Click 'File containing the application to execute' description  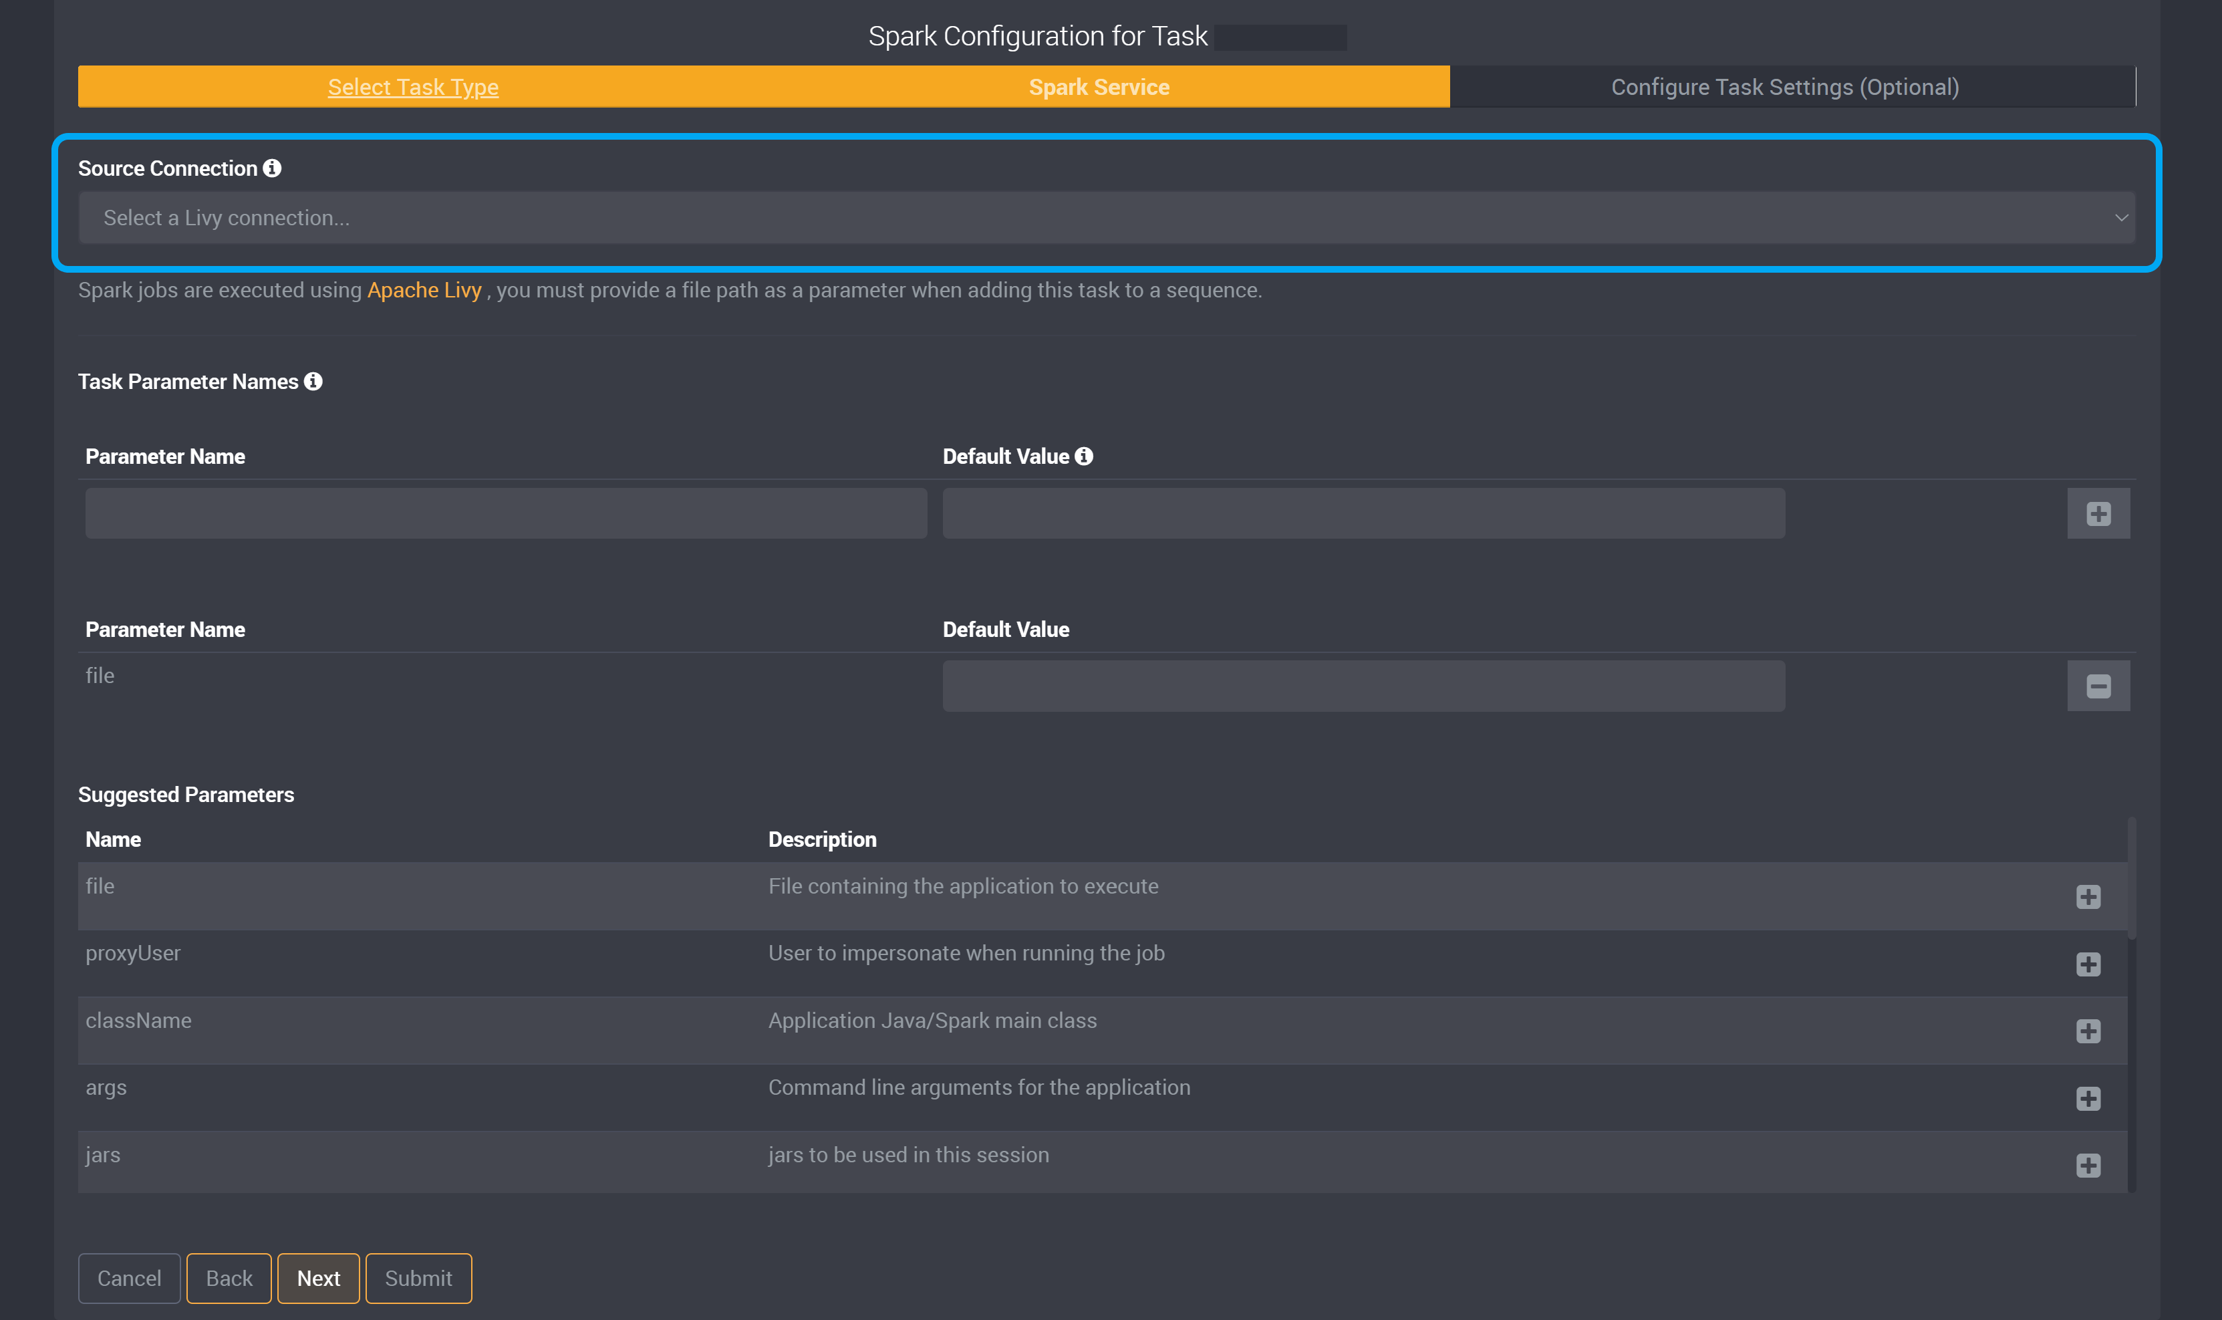tap(963, 886)
